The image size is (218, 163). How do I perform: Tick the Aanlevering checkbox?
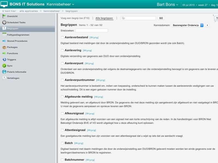62,51
